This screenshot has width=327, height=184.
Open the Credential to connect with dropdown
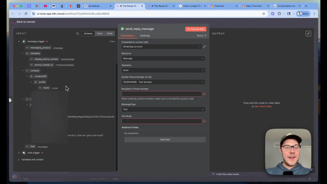(x=161, y=47)
